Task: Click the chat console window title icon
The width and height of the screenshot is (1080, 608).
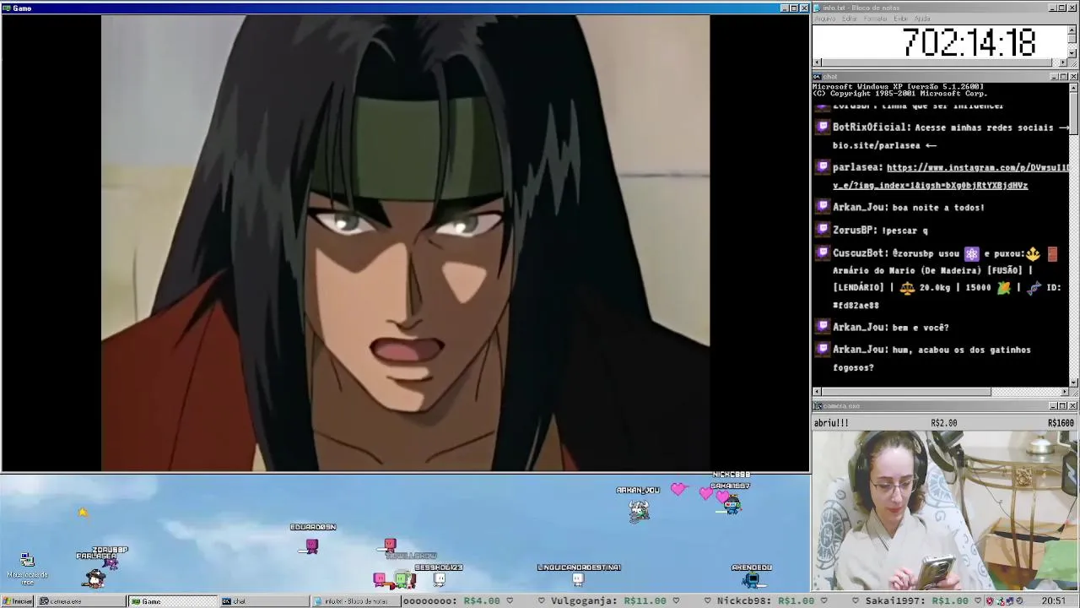Action: 818,76
